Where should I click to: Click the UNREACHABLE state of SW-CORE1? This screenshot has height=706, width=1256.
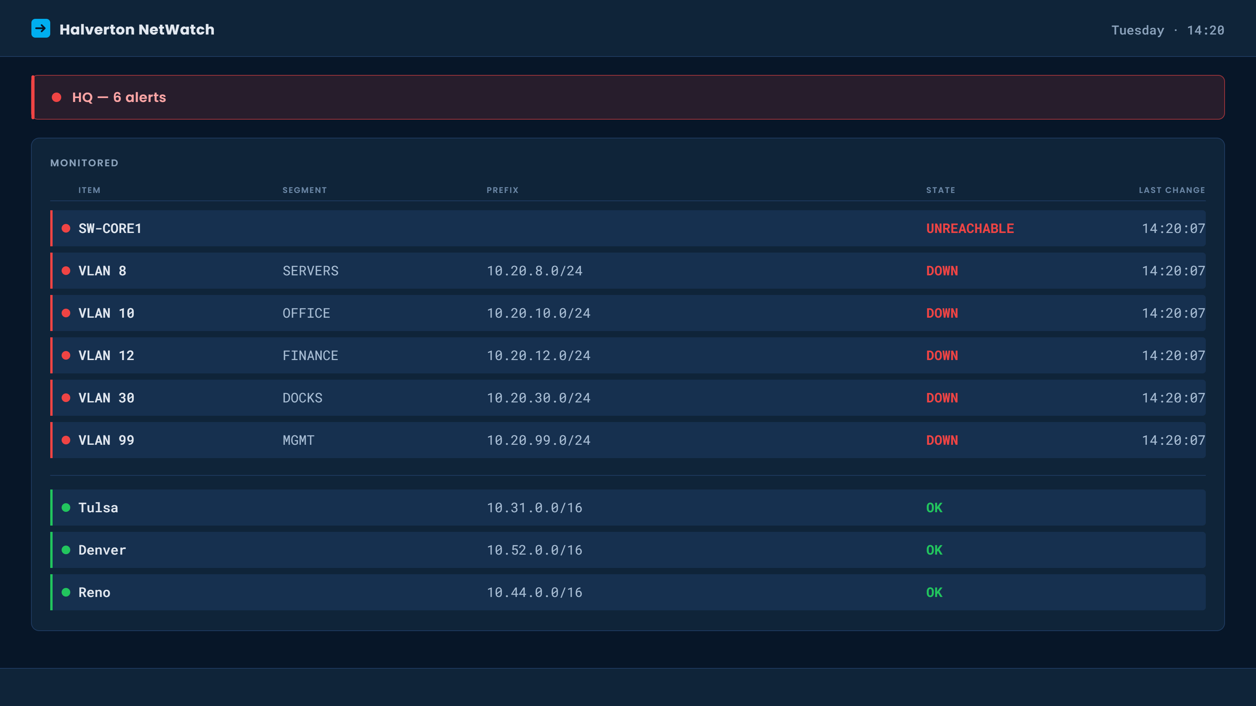[970, 229]
